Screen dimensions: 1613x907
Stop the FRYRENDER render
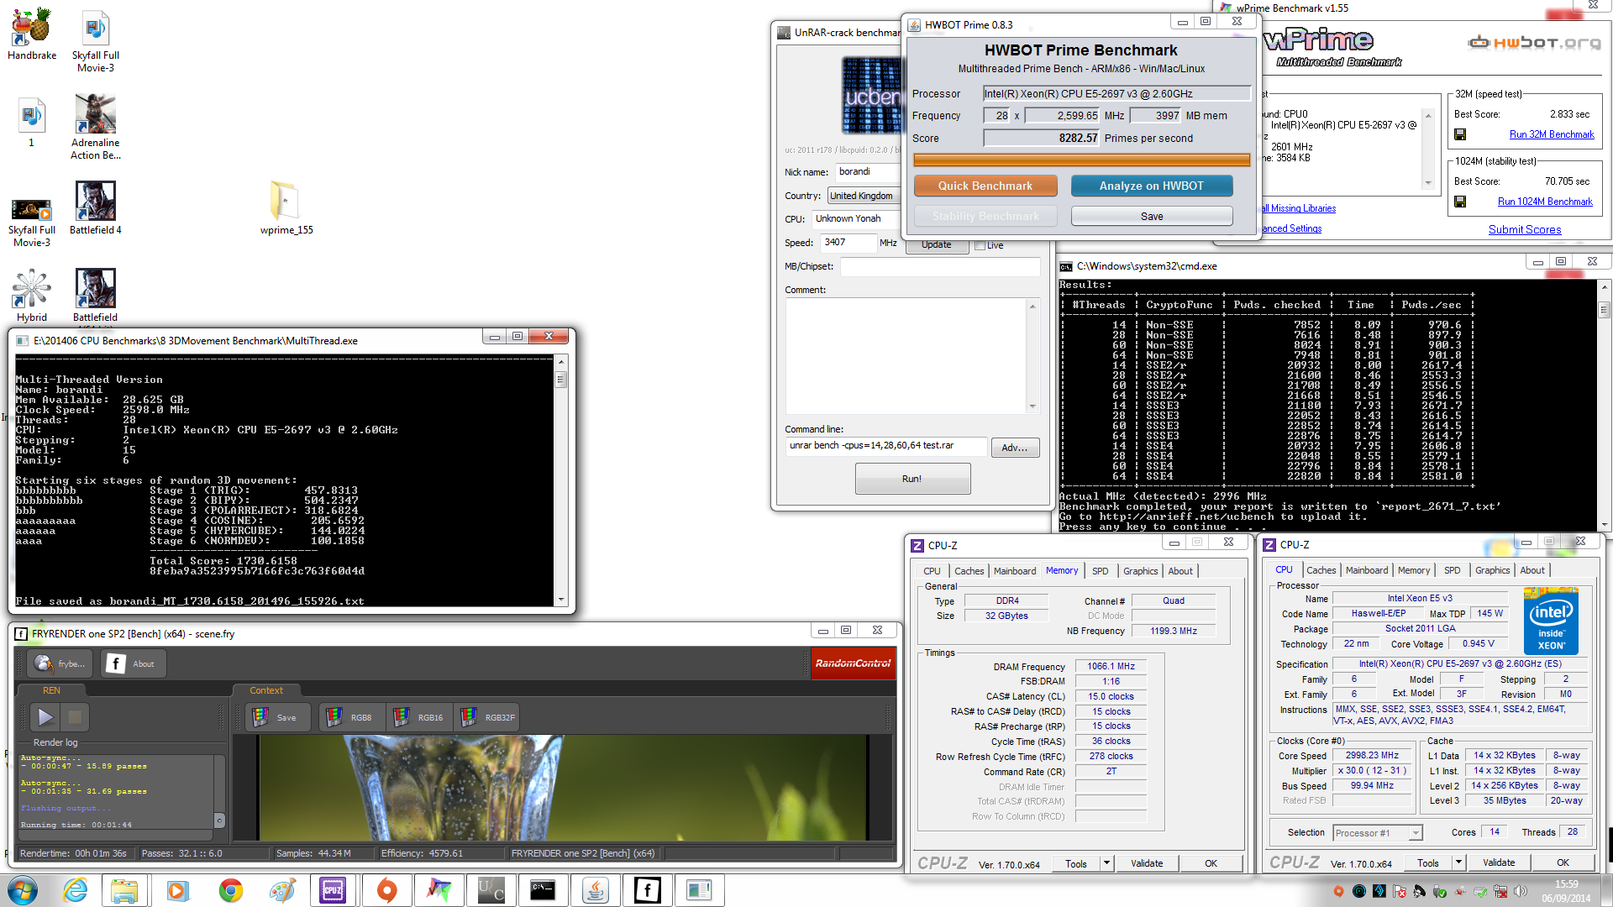tap(75, 716)
